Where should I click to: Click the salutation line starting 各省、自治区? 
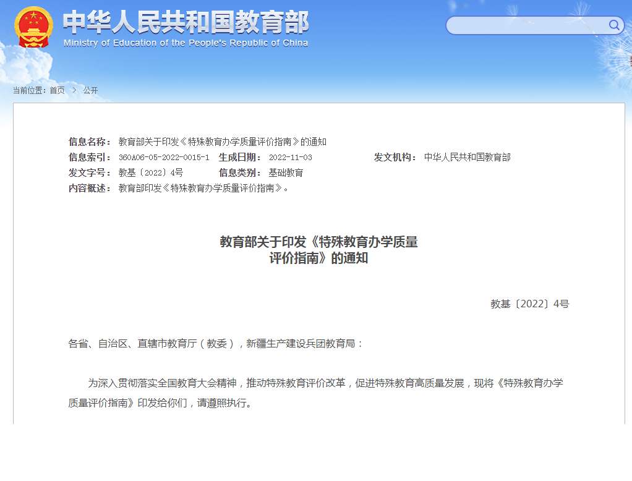[216, 343]
